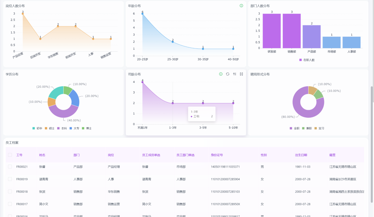Screen dimensions: 374x217
Task: Toggle the select-all checkbox in table header
Action: [10, 155]
